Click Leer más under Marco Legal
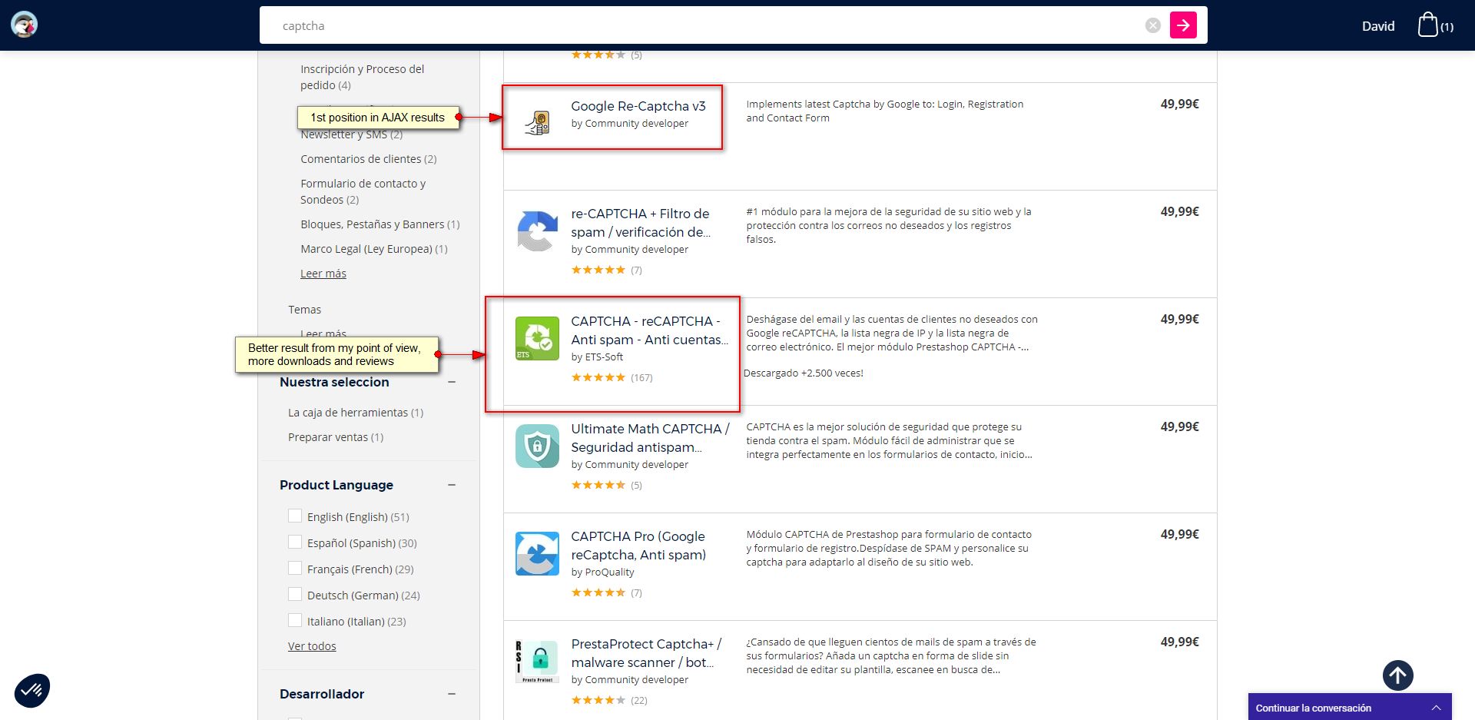Image resolution: width=1475 pixels, height=720 pixels. [323, 274]
